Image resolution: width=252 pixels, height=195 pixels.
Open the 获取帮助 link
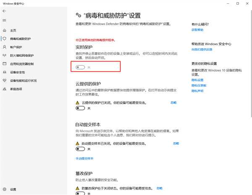pos(197,30)
